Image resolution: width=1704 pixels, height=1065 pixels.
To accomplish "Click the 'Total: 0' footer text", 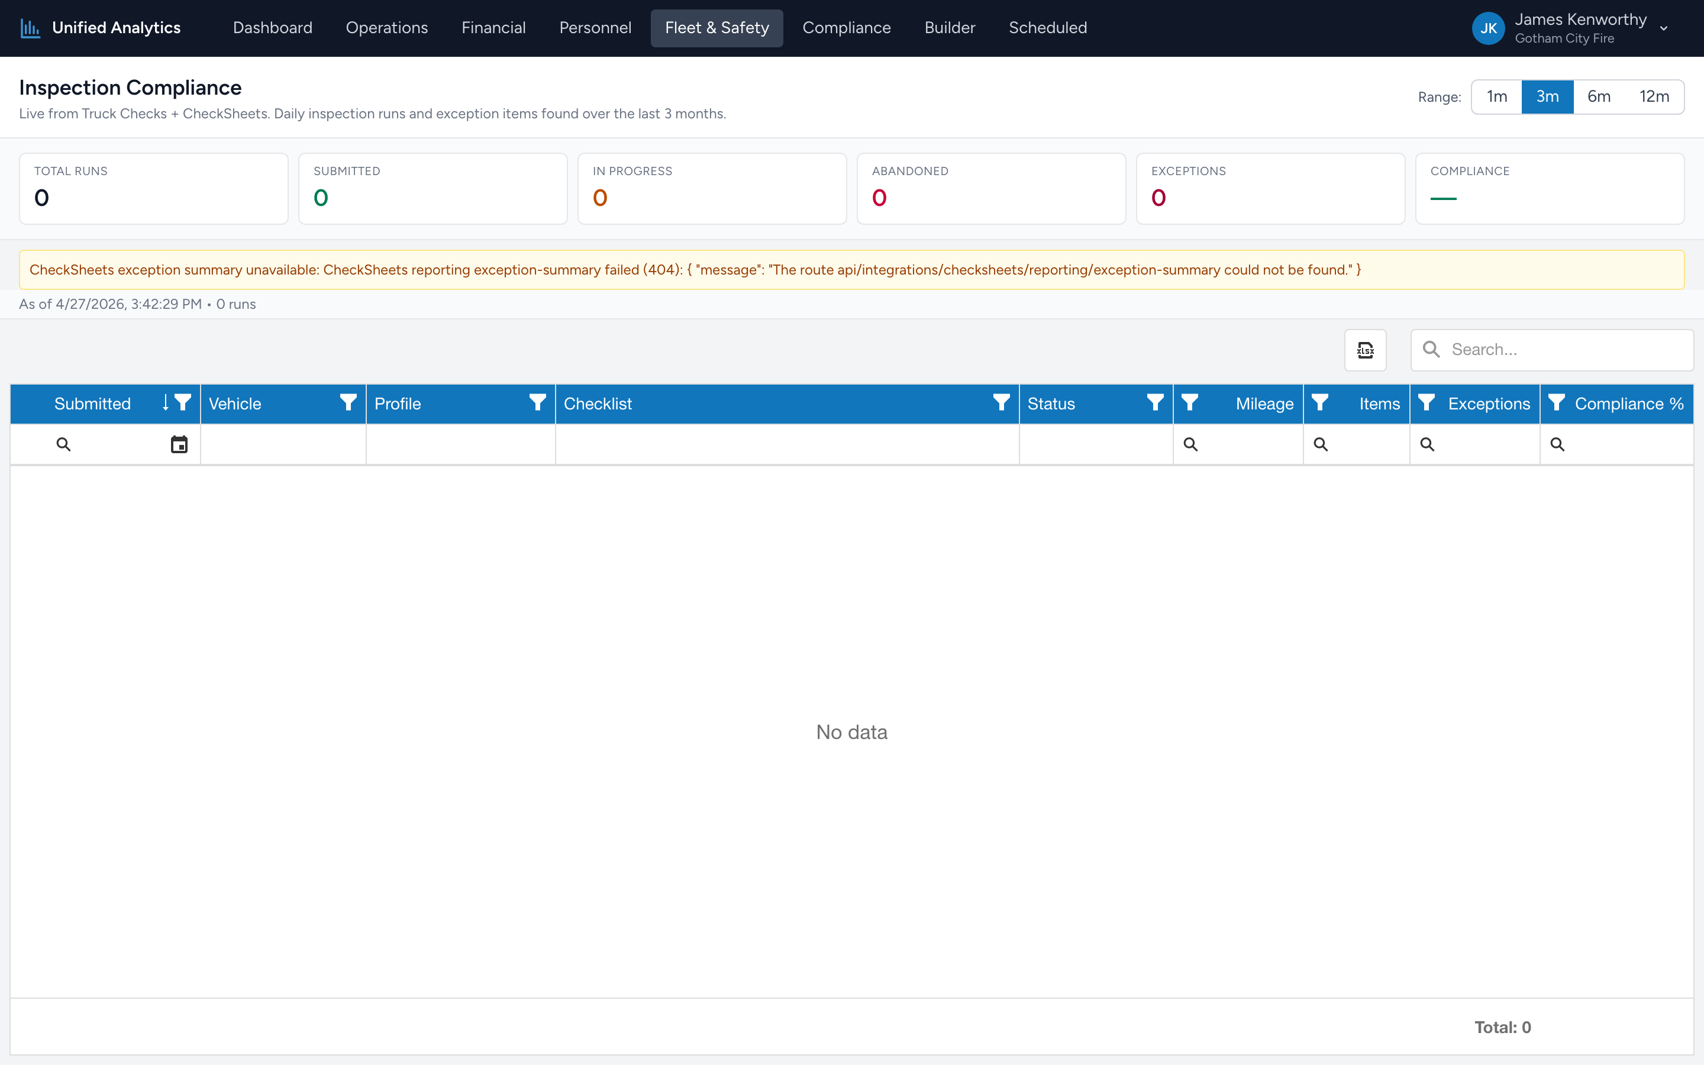I will click(1503, 1027).
